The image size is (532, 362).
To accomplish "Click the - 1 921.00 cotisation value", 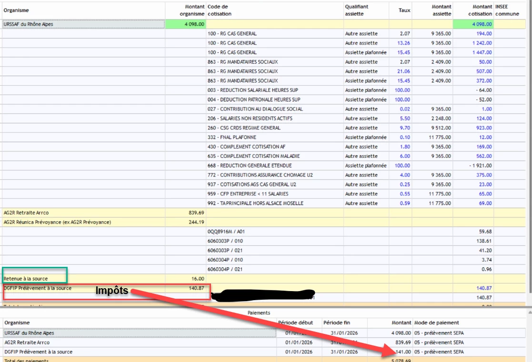I will (x=481, y=166).
